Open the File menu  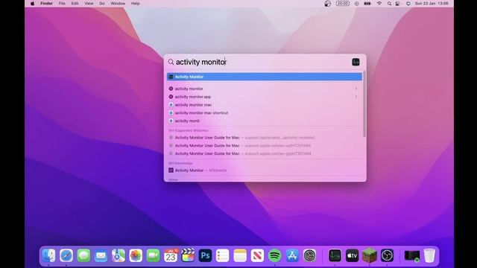coord(62,4)
